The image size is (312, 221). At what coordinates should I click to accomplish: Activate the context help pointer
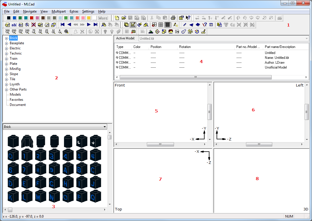[188, 18]
